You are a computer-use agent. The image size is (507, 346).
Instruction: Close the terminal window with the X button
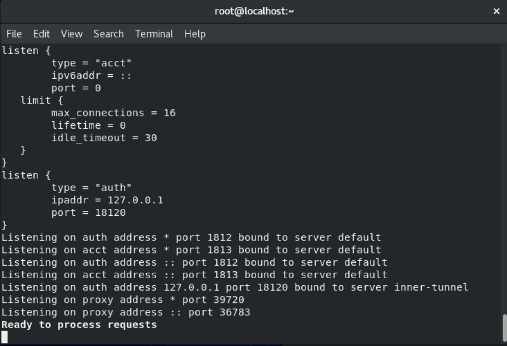coord(496,11)
